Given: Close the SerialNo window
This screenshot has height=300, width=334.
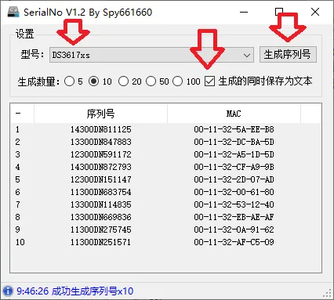Looking at the screenshot, I should (315, 12).
